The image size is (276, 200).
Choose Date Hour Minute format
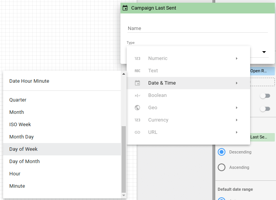coord(62,81)
